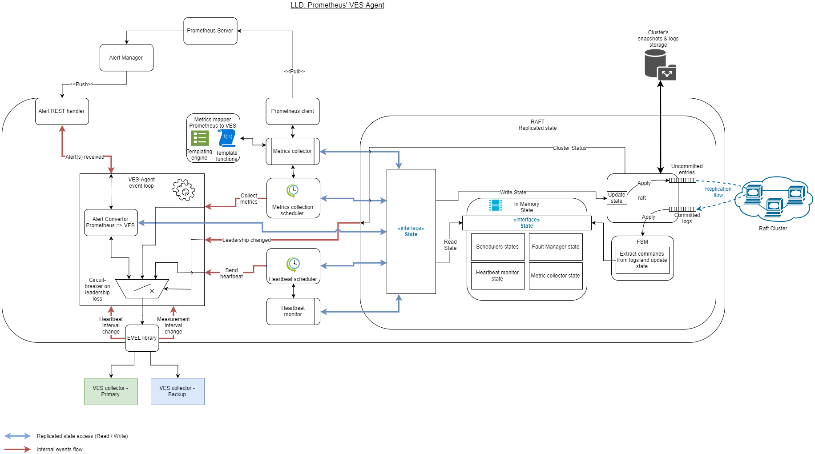
Task: Click the Alert(s) received label
Action: tap(85, 157)
